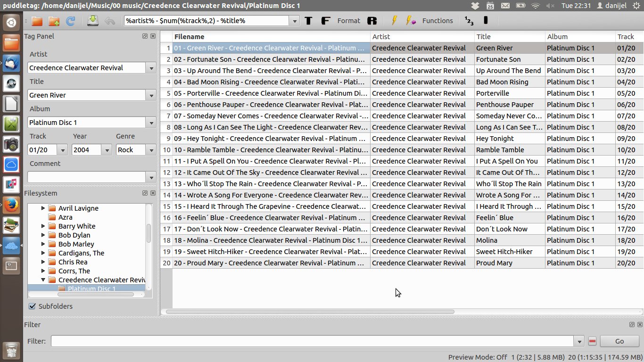This screenshot has height=362, width=644.
Task: Click the yellow lightning Actions icon
Action: coord(395,21)
